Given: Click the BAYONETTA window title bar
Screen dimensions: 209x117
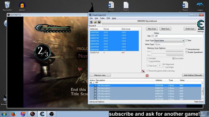Looking at the screenshot, I should click(x=47, y=15).
